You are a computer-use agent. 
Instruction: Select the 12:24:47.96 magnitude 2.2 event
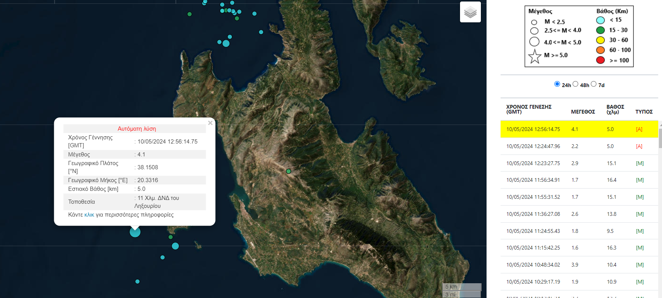[x=533, y=146]
